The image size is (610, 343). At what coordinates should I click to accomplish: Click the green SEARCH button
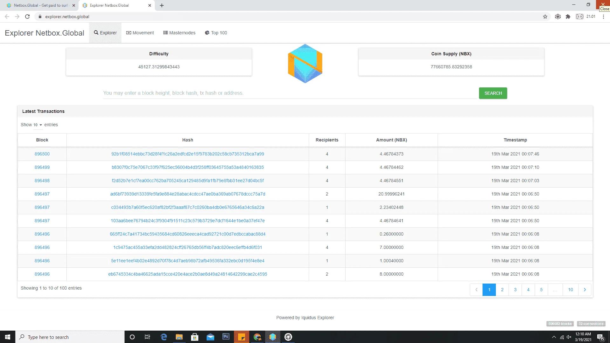[493, 93]
